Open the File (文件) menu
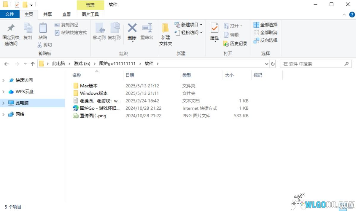The height and width of the screenshot is (211, 356). tap(10, 14)
